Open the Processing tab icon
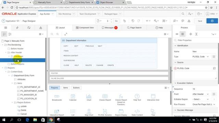Viewport: 219px width, 123px height. pyautogui.click(x=29, y=28)
